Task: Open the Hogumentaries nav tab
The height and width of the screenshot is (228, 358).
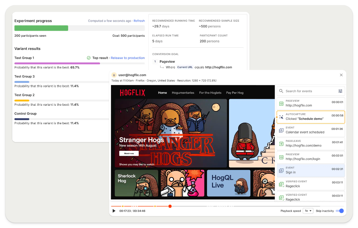Action: point(183,93)
